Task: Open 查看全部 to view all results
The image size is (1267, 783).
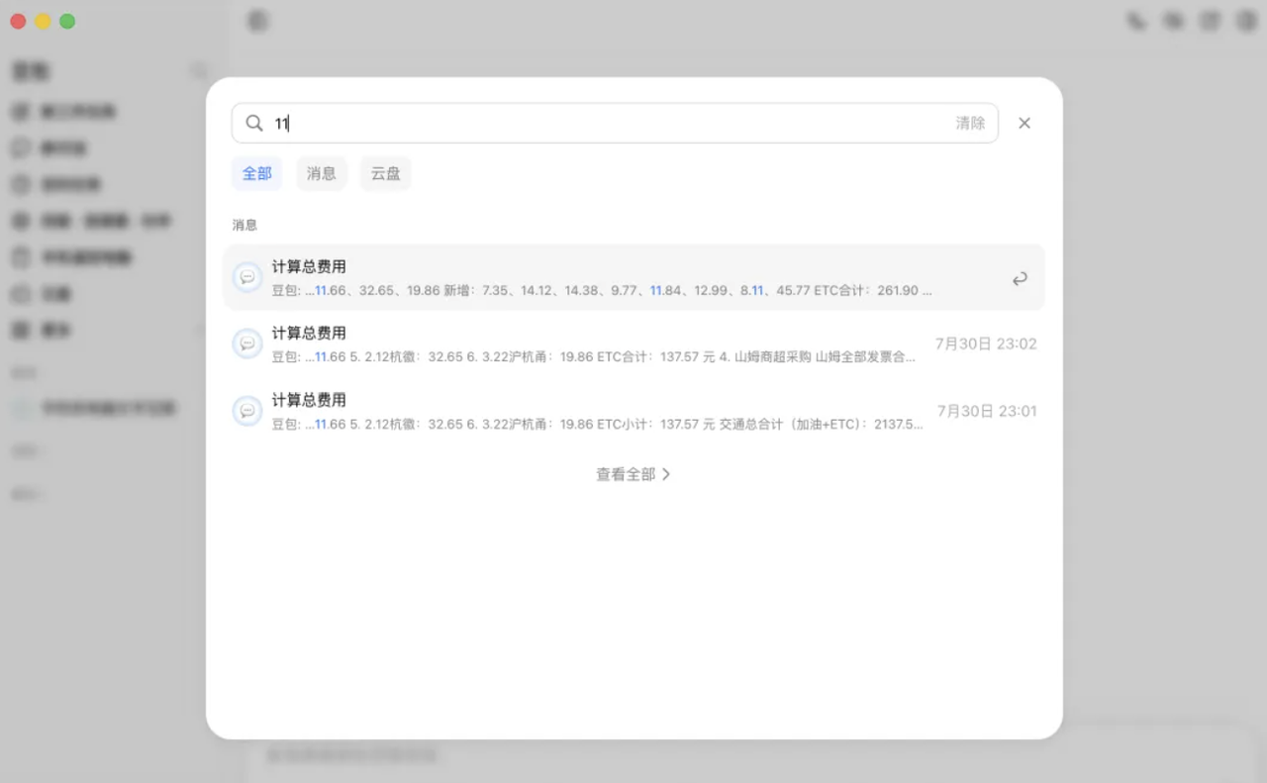Action: [x=633, y=474]
